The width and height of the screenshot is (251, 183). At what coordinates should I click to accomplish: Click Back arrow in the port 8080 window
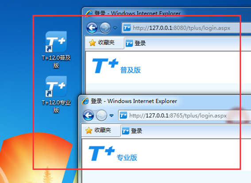coord(92,28)
